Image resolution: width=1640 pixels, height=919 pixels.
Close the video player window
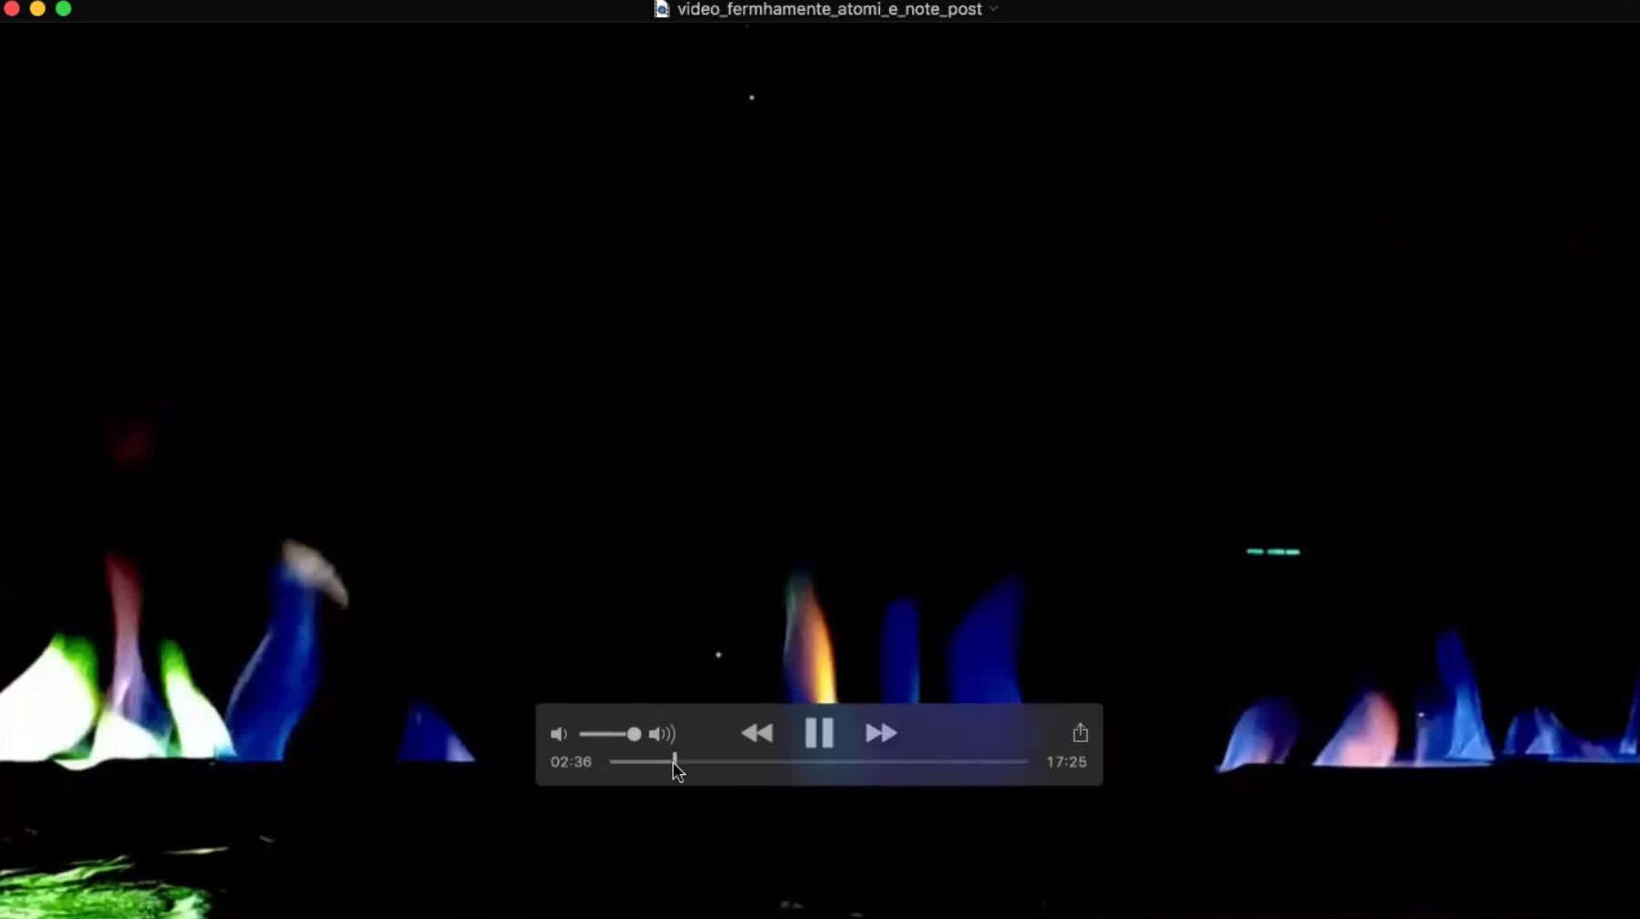pos(12,8)
